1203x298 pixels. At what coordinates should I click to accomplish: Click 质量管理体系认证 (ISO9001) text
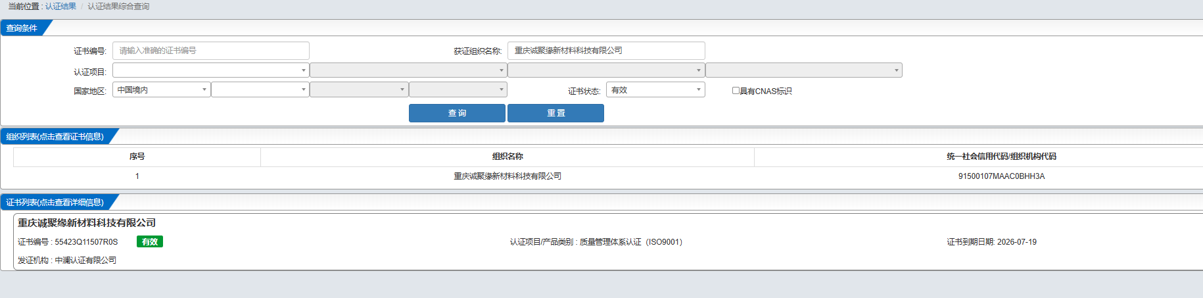click(x=631, y=242)
